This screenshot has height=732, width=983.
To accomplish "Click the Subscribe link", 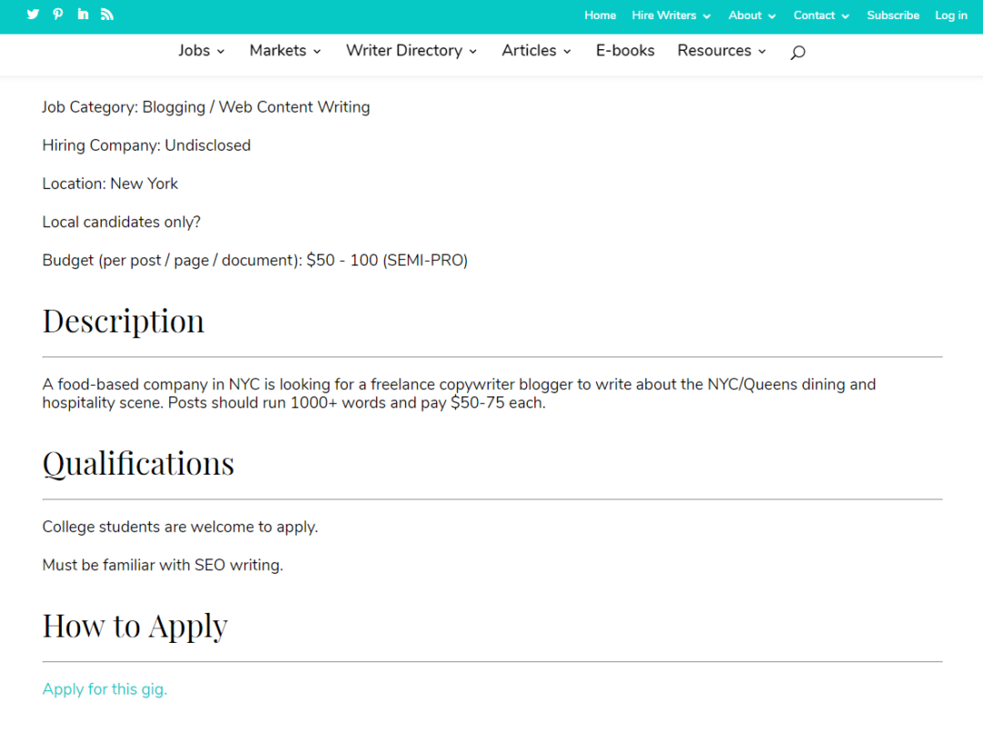I will click(x=893, y=15).
